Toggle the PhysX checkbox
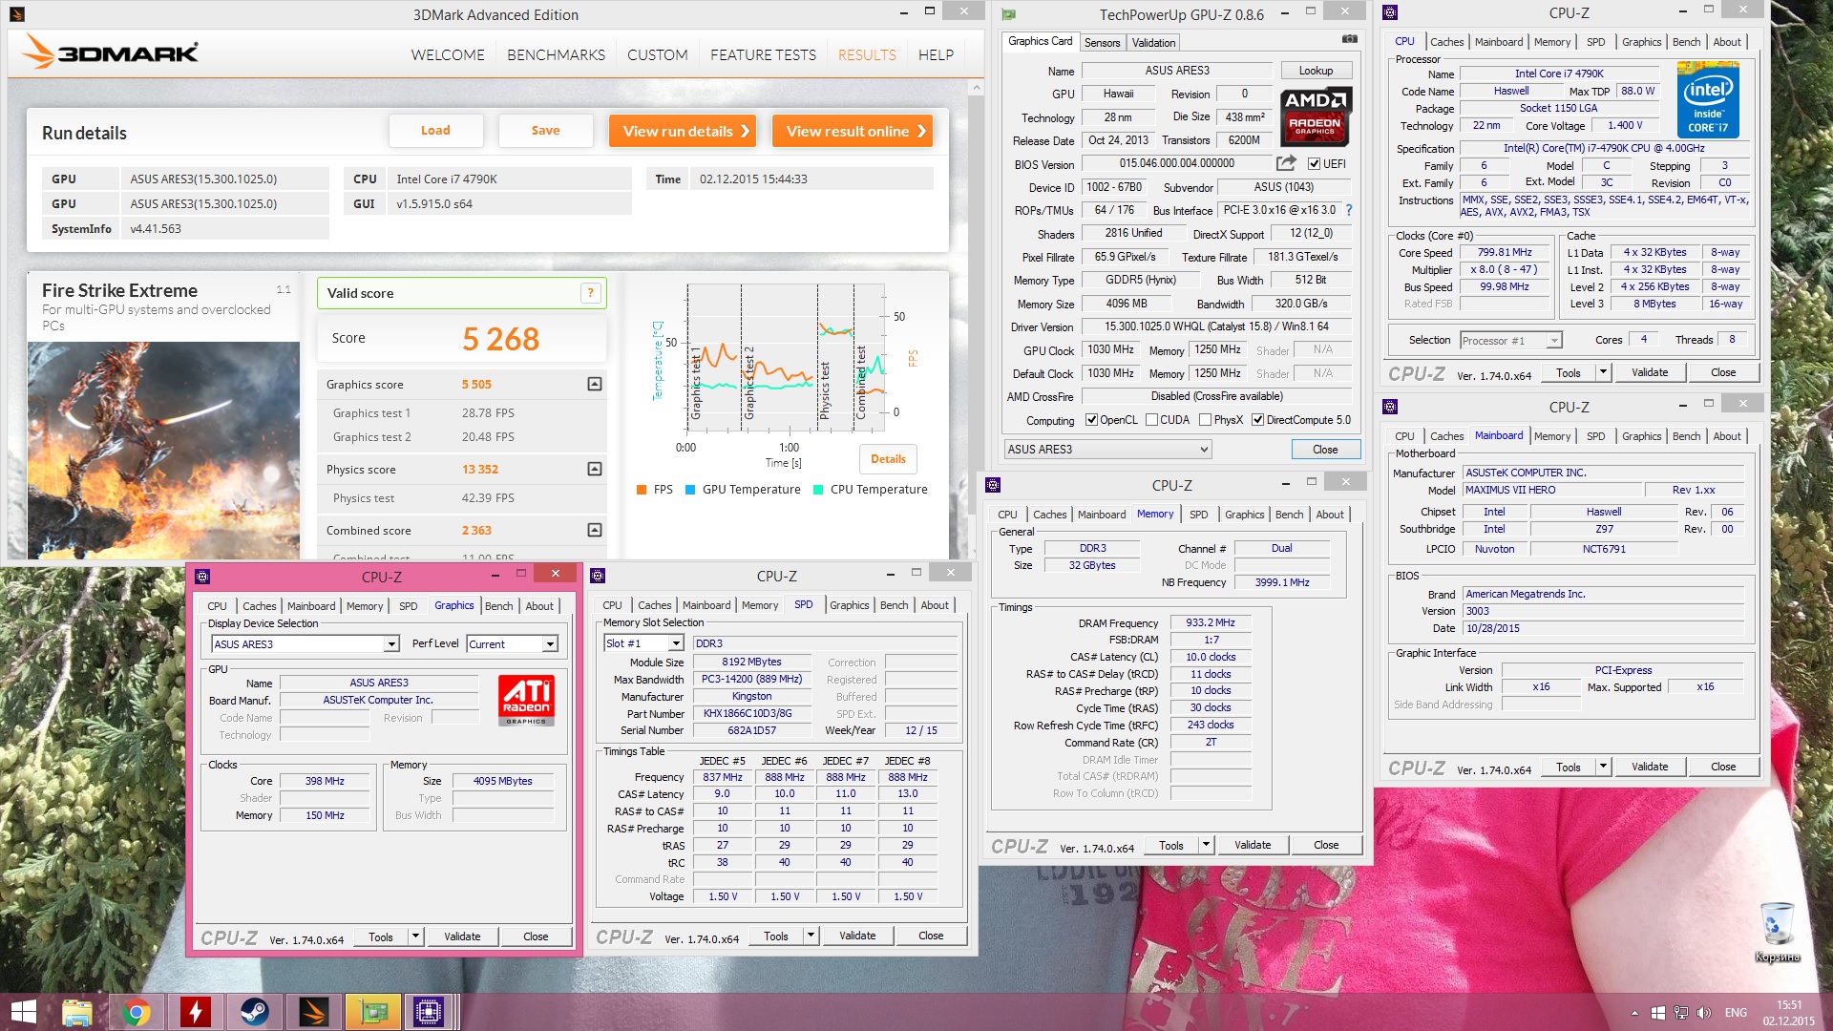The height and width of the screenshot is (1031, 1833). [x=1205, y=420]
